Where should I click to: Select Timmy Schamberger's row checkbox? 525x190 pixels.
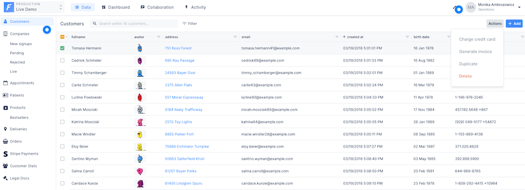click(x=62, y=73)
